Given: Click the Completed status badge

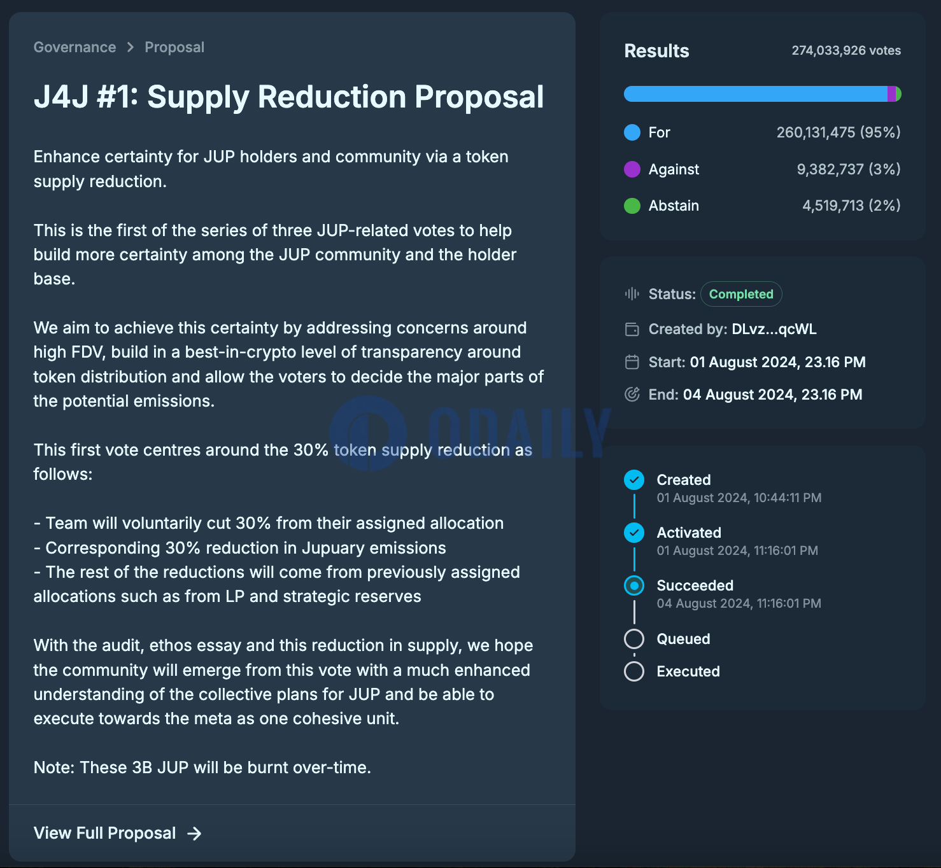Looking at the screenshot, I should (x=741, y=294).
